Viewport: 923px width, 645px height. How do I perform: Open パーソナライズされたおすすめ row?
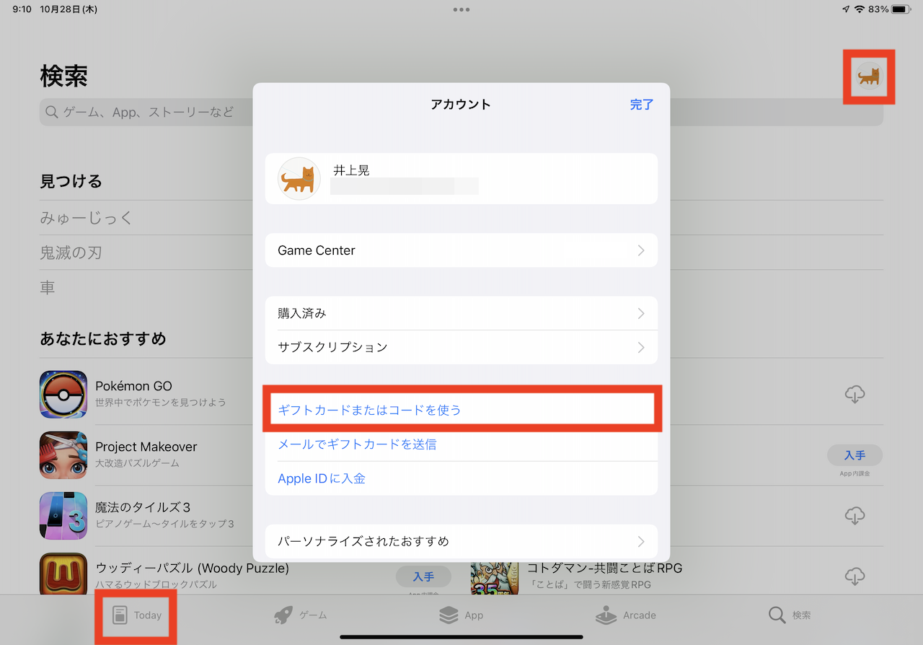(461, 541)
